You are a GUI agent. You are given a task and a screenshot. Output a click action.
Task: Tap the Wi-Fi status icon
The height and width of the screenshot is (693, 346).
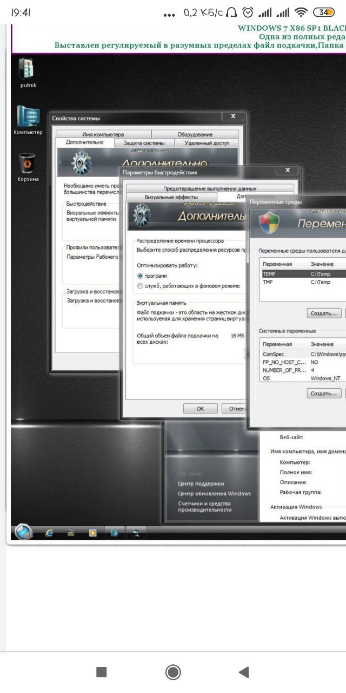coord(302,12)
